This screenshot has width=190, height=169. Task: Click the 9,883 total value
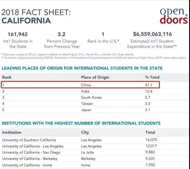coord(150,152)
